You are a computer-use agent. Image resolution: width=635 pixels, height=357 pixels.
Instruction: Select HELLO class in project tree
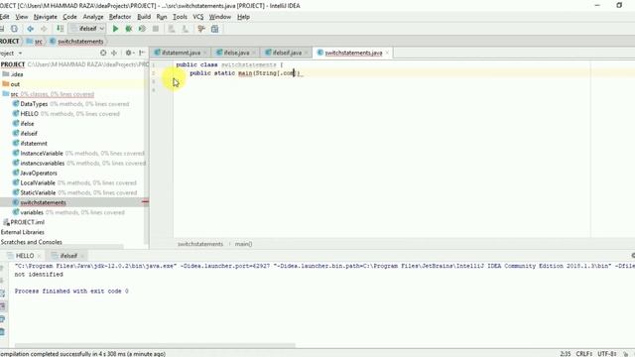pos(29,114)
